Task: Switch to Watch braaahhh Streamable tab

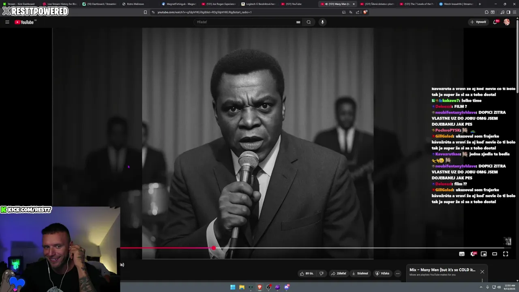Action: pos(456,4)
